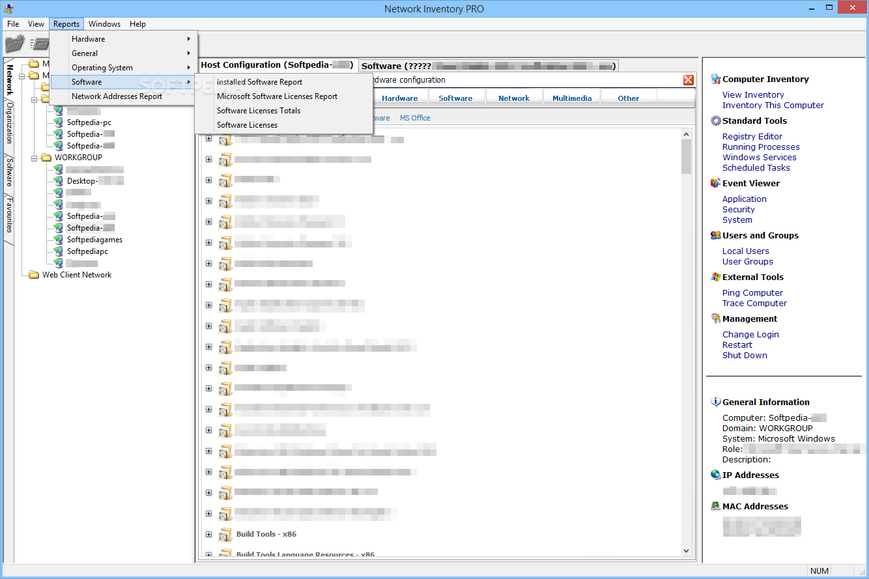The image size is (869, 579).
Task: Open the Security event log link
Action: (739, 210)
